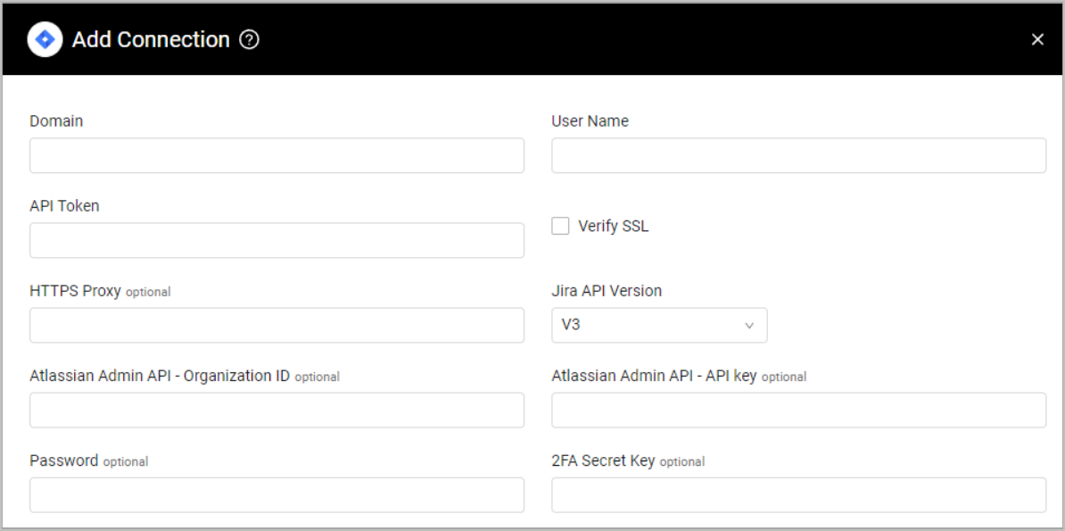The image size is (1065, 531).
Task: Close the Add Connection dialog
Action: [x=1037, y=40]
